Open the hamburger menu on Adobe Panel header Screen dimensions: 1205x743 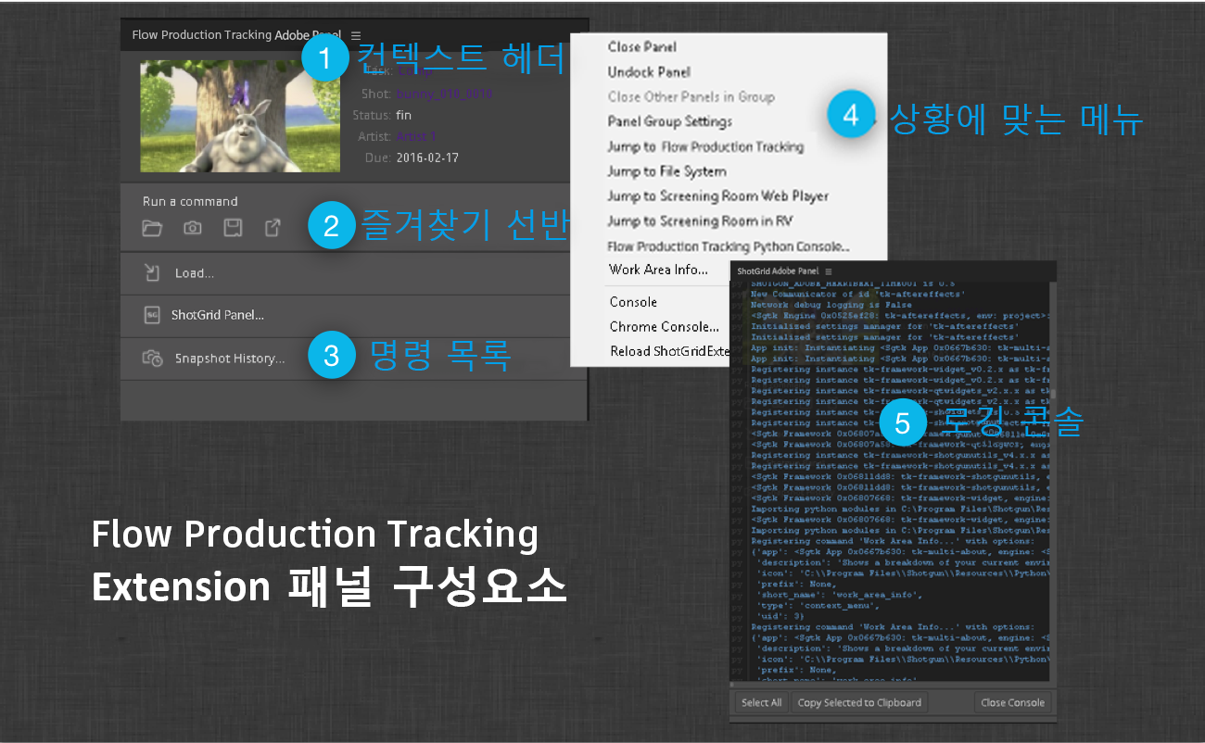point(356,33)
